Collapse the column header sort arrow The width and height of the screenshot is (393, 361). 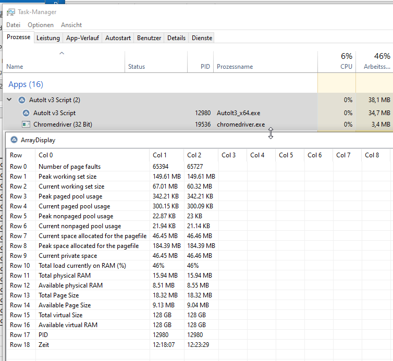pyautogui.click(x=62, y=53)
